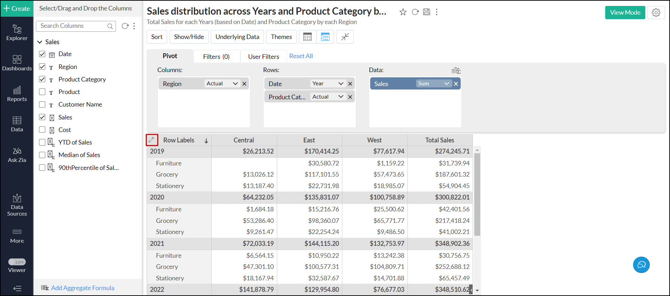Click the refresh icon next to report title
Image resolution: width=670 pixels, height=296 pixels.
[x=415, y=12]
